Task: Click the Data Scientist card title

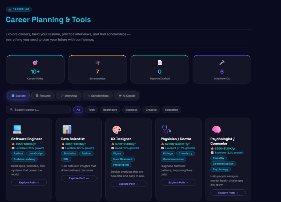Action: point(73,139)
